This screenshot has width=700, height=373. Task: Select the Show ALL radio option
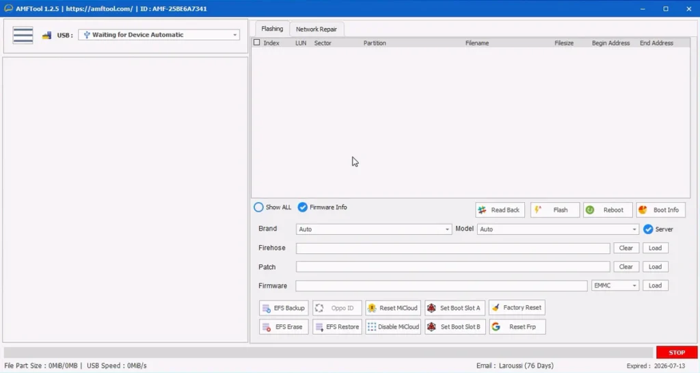point(258,207)
